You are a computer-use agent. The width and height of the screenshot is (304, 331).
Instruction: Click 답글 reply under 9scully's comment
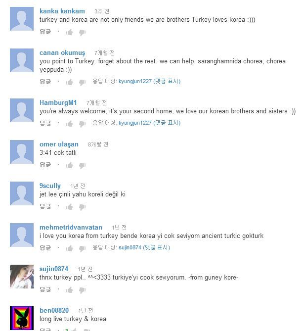click(45, 206)
